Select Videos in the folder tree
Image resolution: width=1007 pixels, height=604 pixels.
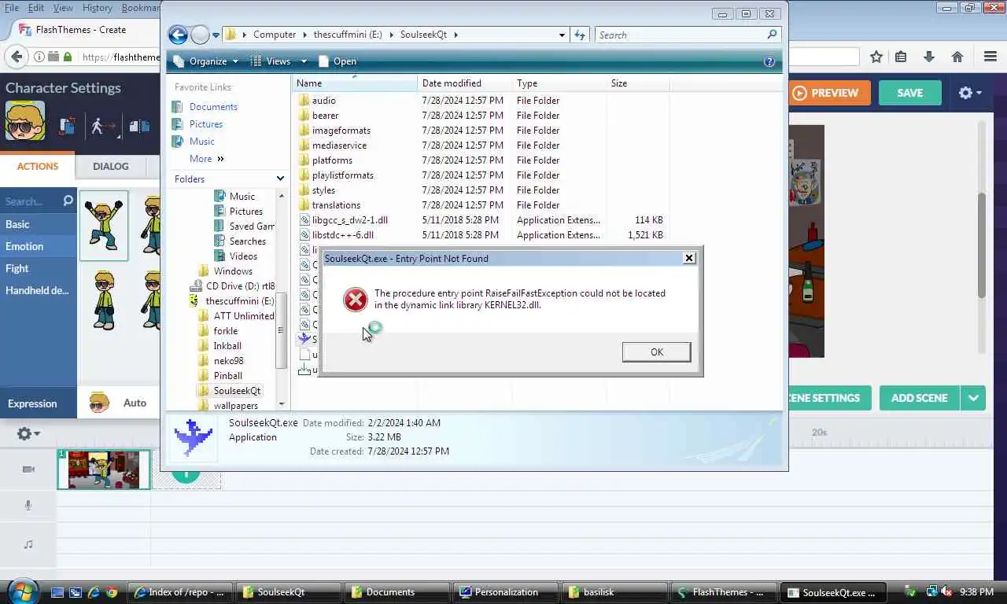coord(243,256)
